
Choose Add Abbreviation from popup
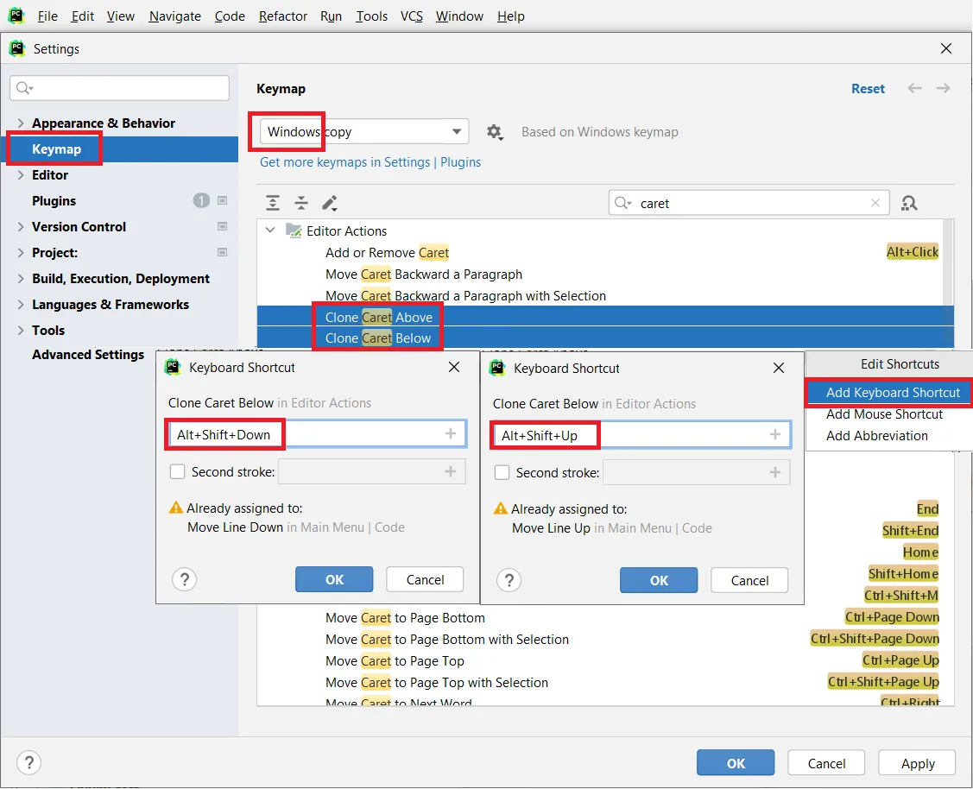point(877,436)
